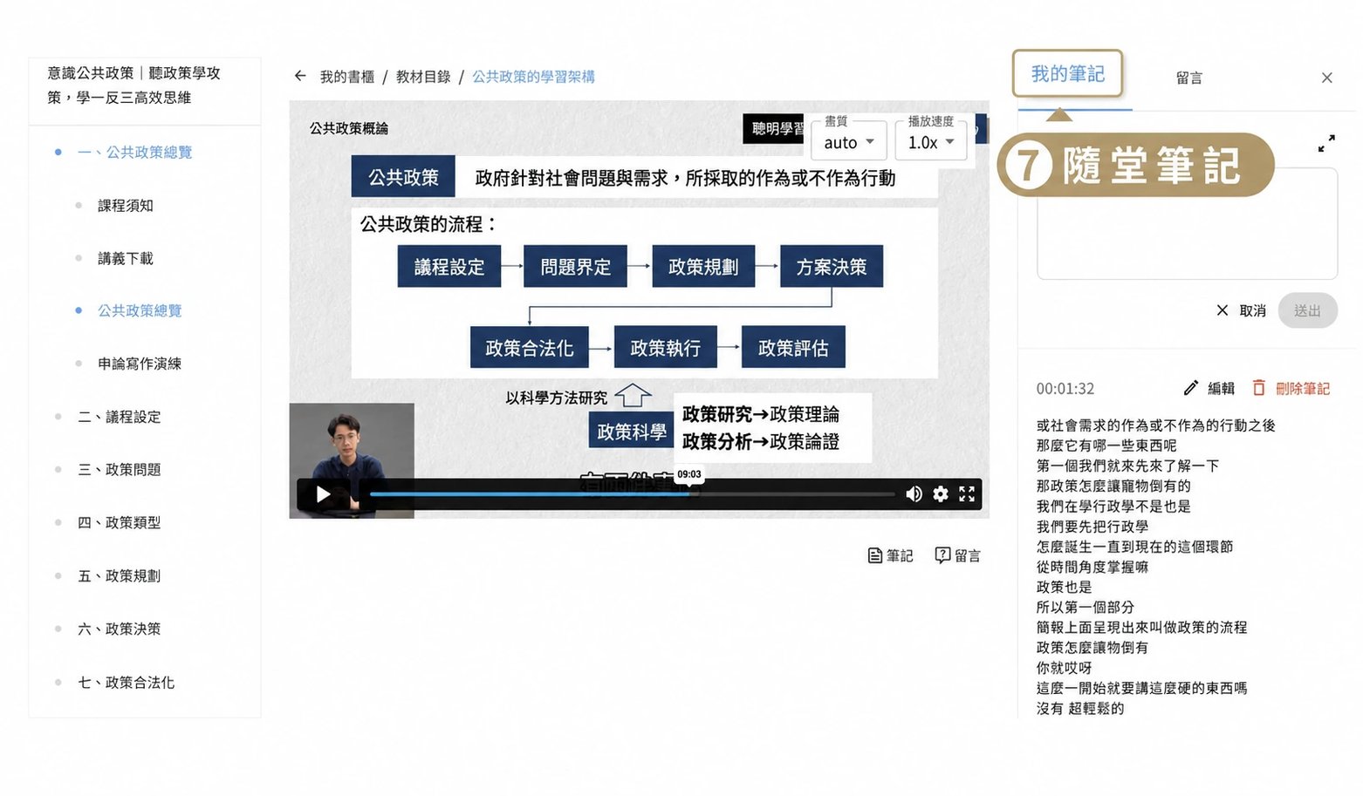Enter fullscreen video mode
The width and height of the screenshot is (1363, 796).
point(967,494)
